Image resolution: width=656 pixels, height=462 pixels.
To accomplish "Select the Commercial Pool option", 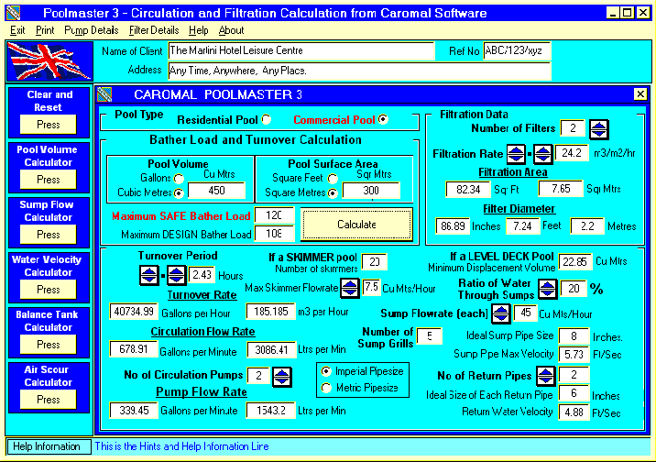I will pos(383,120).
